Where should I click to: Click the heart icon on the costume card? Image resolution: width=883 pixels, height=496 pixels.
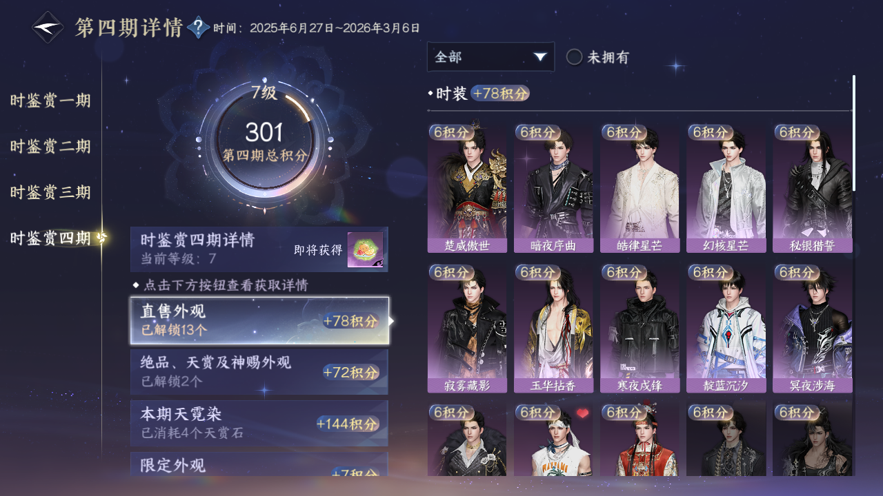point(583,413)
